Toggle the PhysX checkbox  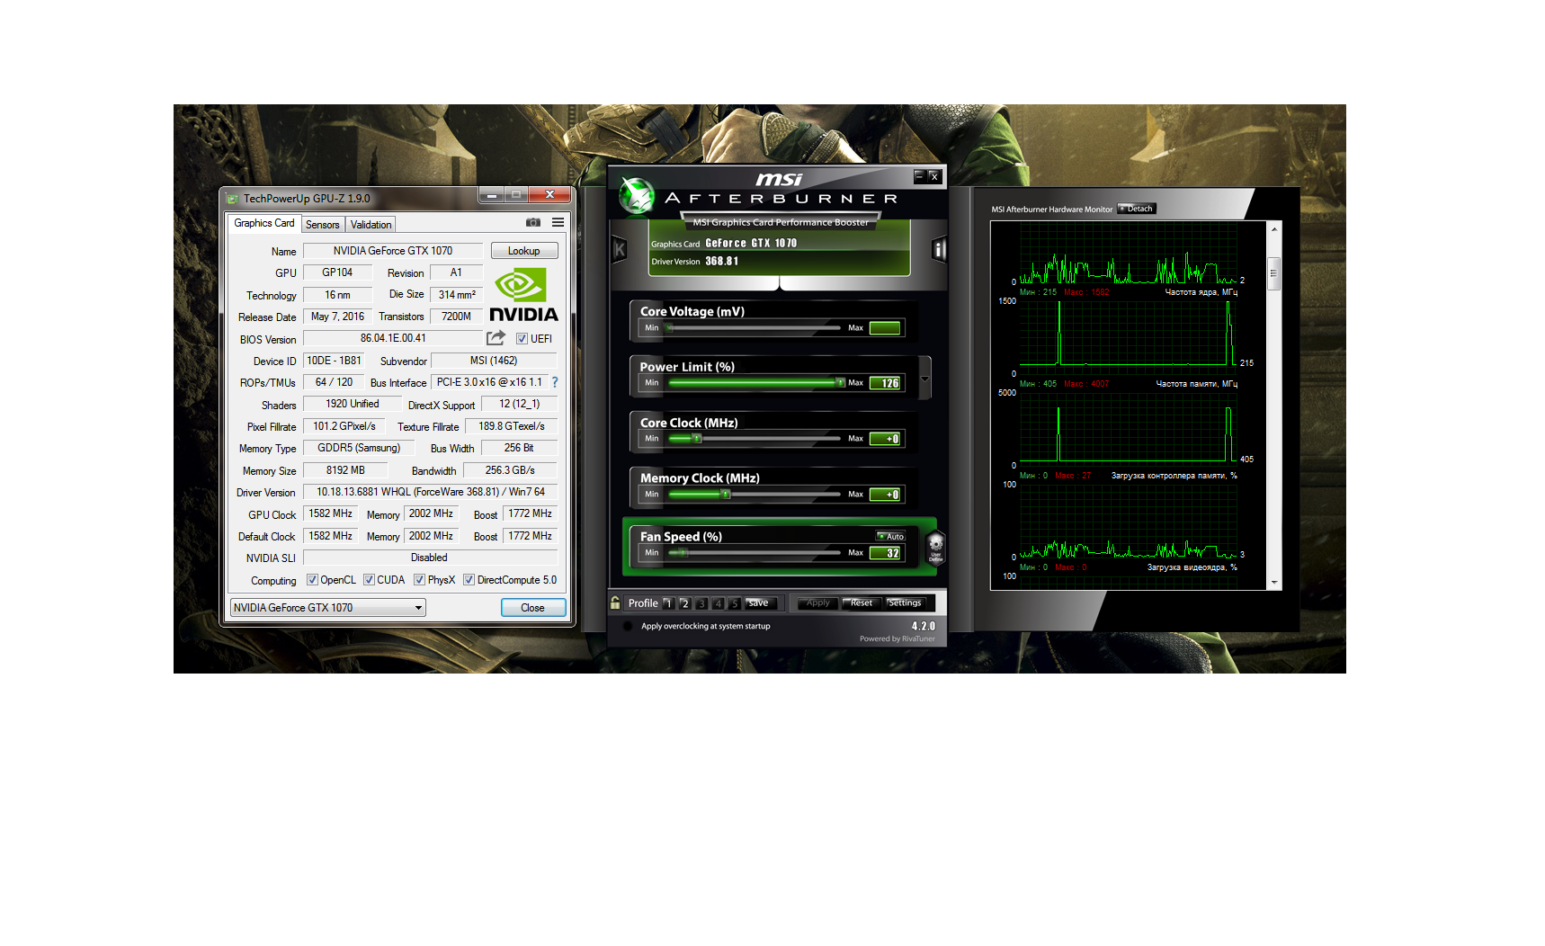point(419,580)
